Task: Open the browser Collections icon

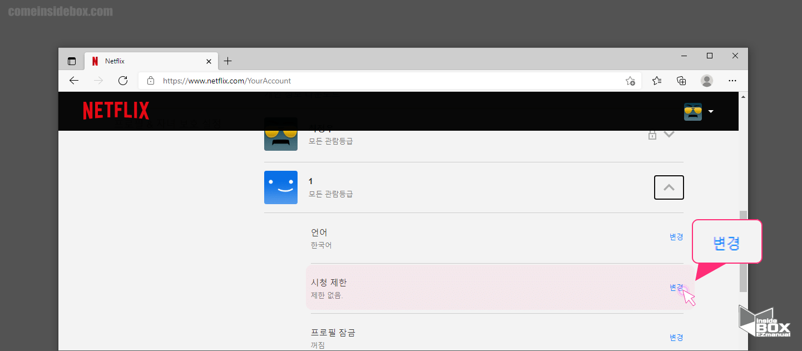Action: 681,81
